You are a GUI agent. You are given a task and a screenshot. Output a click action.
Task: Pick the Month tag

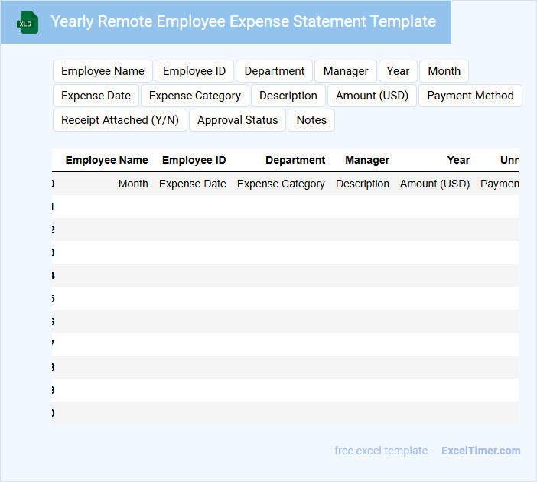click(x=444, y=71)
